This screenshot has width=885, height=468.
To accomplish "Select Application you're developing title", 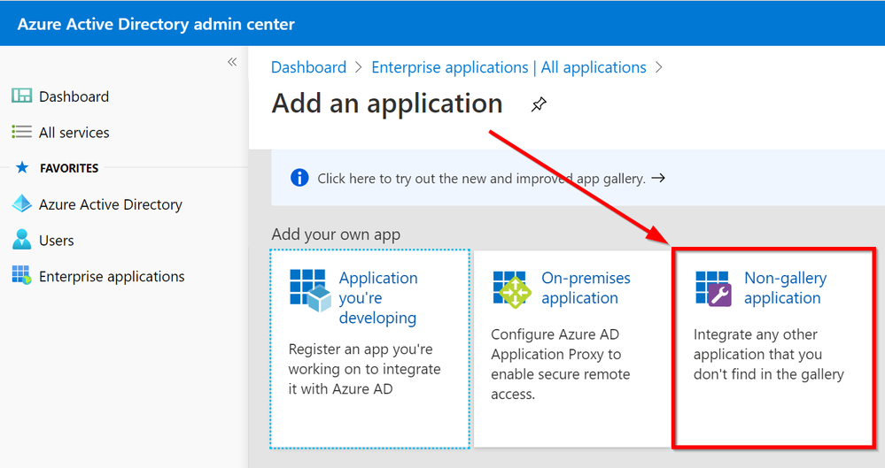I will [378, 298].
